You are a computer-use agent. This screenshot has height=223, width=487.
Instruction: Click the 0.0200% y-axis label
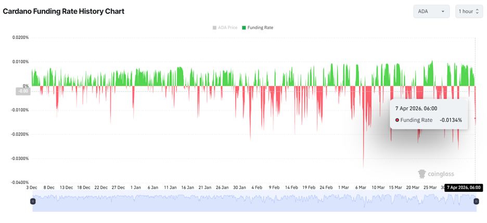20,38
